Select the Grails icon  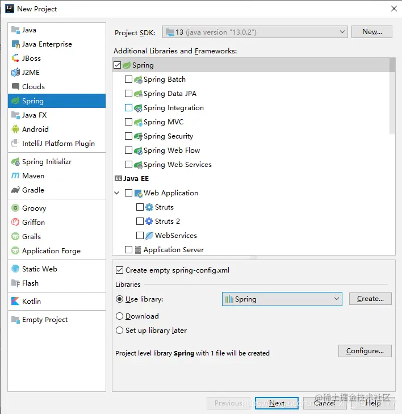15,236
